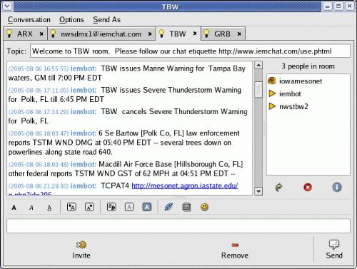The width and height of the screenshot is (357, 269).
Task: Increase font size with larger-A icon
Action: [x=71, y=207]
